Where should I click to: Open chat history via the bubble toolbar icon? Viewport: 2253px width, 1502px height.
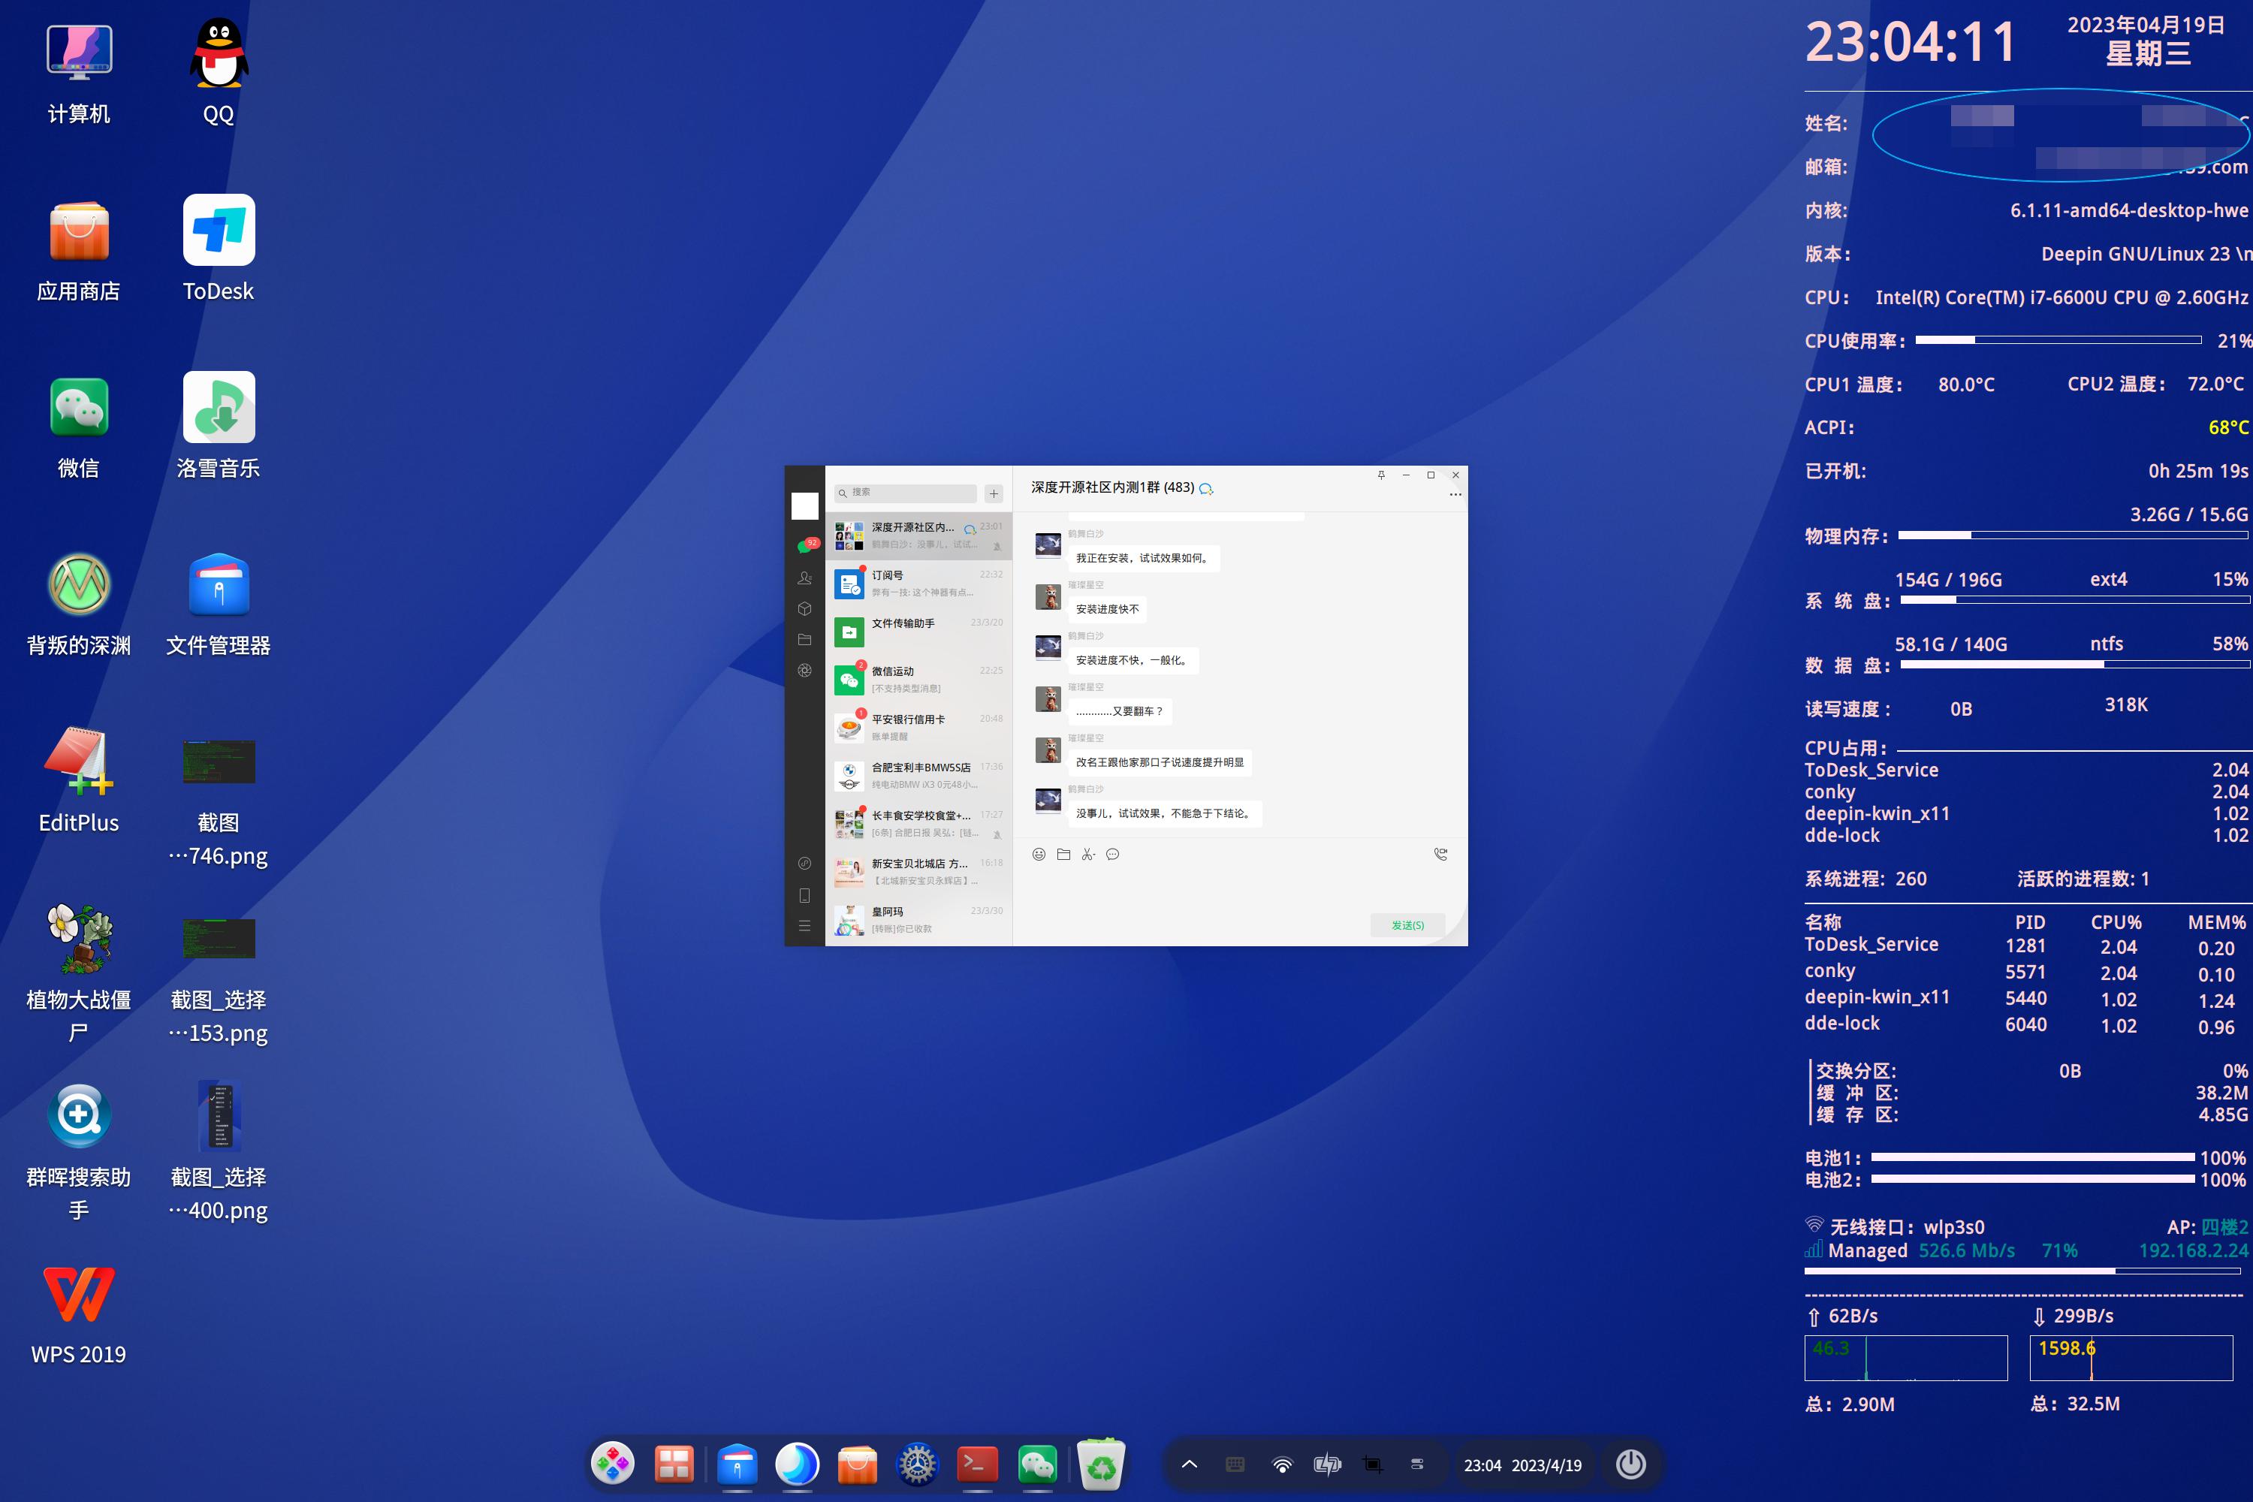[x=1112, y=855]
